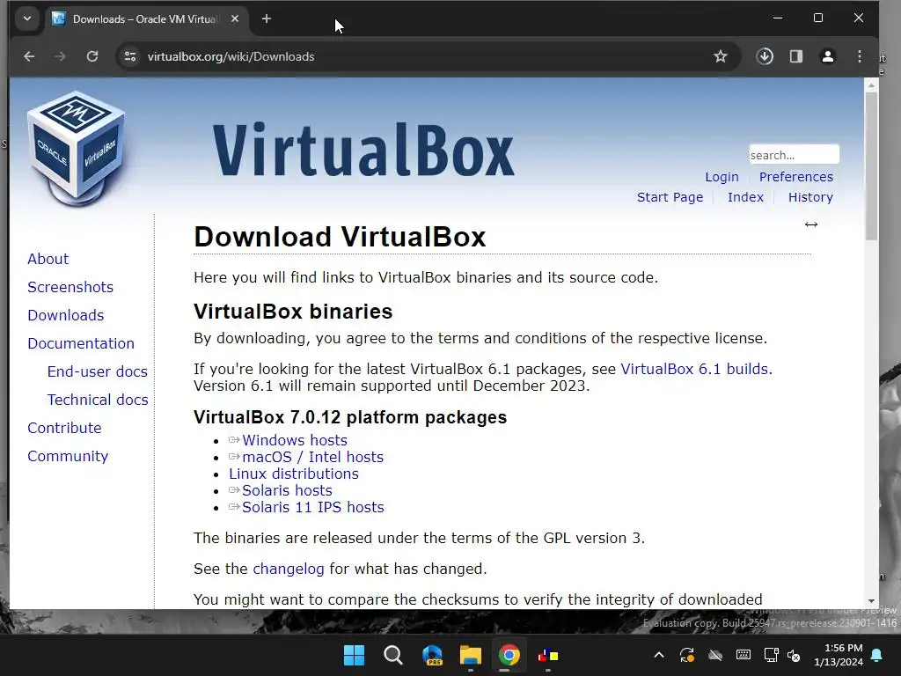901x676 pixels.
Task: Click the address bar URL
Action: click(x=231, y=56)
